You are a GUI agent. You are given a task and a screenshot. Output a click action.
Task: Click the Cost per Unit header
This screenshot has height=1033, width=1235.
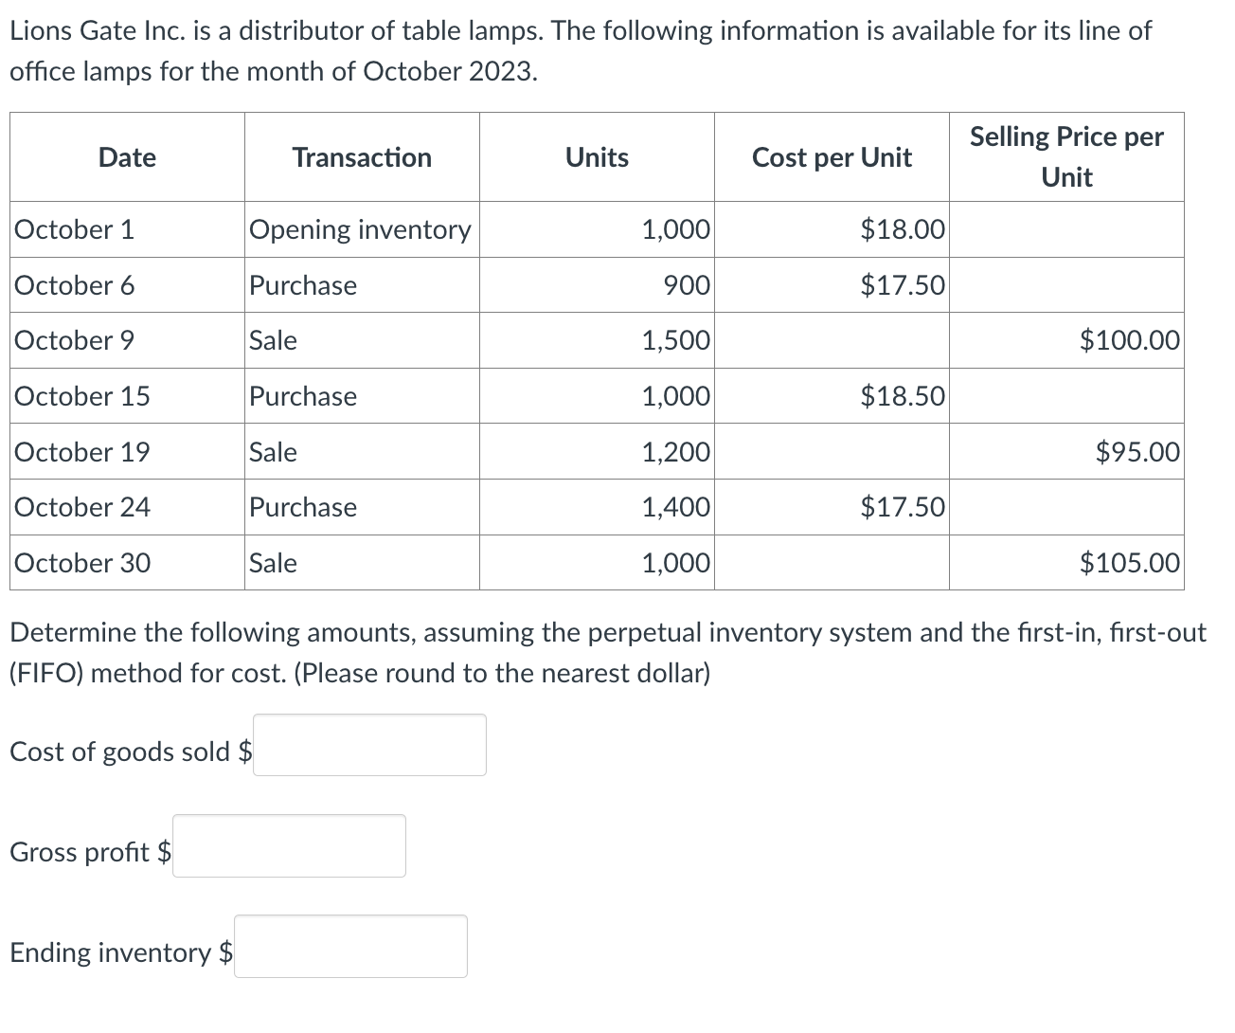[x=832, y=157]
